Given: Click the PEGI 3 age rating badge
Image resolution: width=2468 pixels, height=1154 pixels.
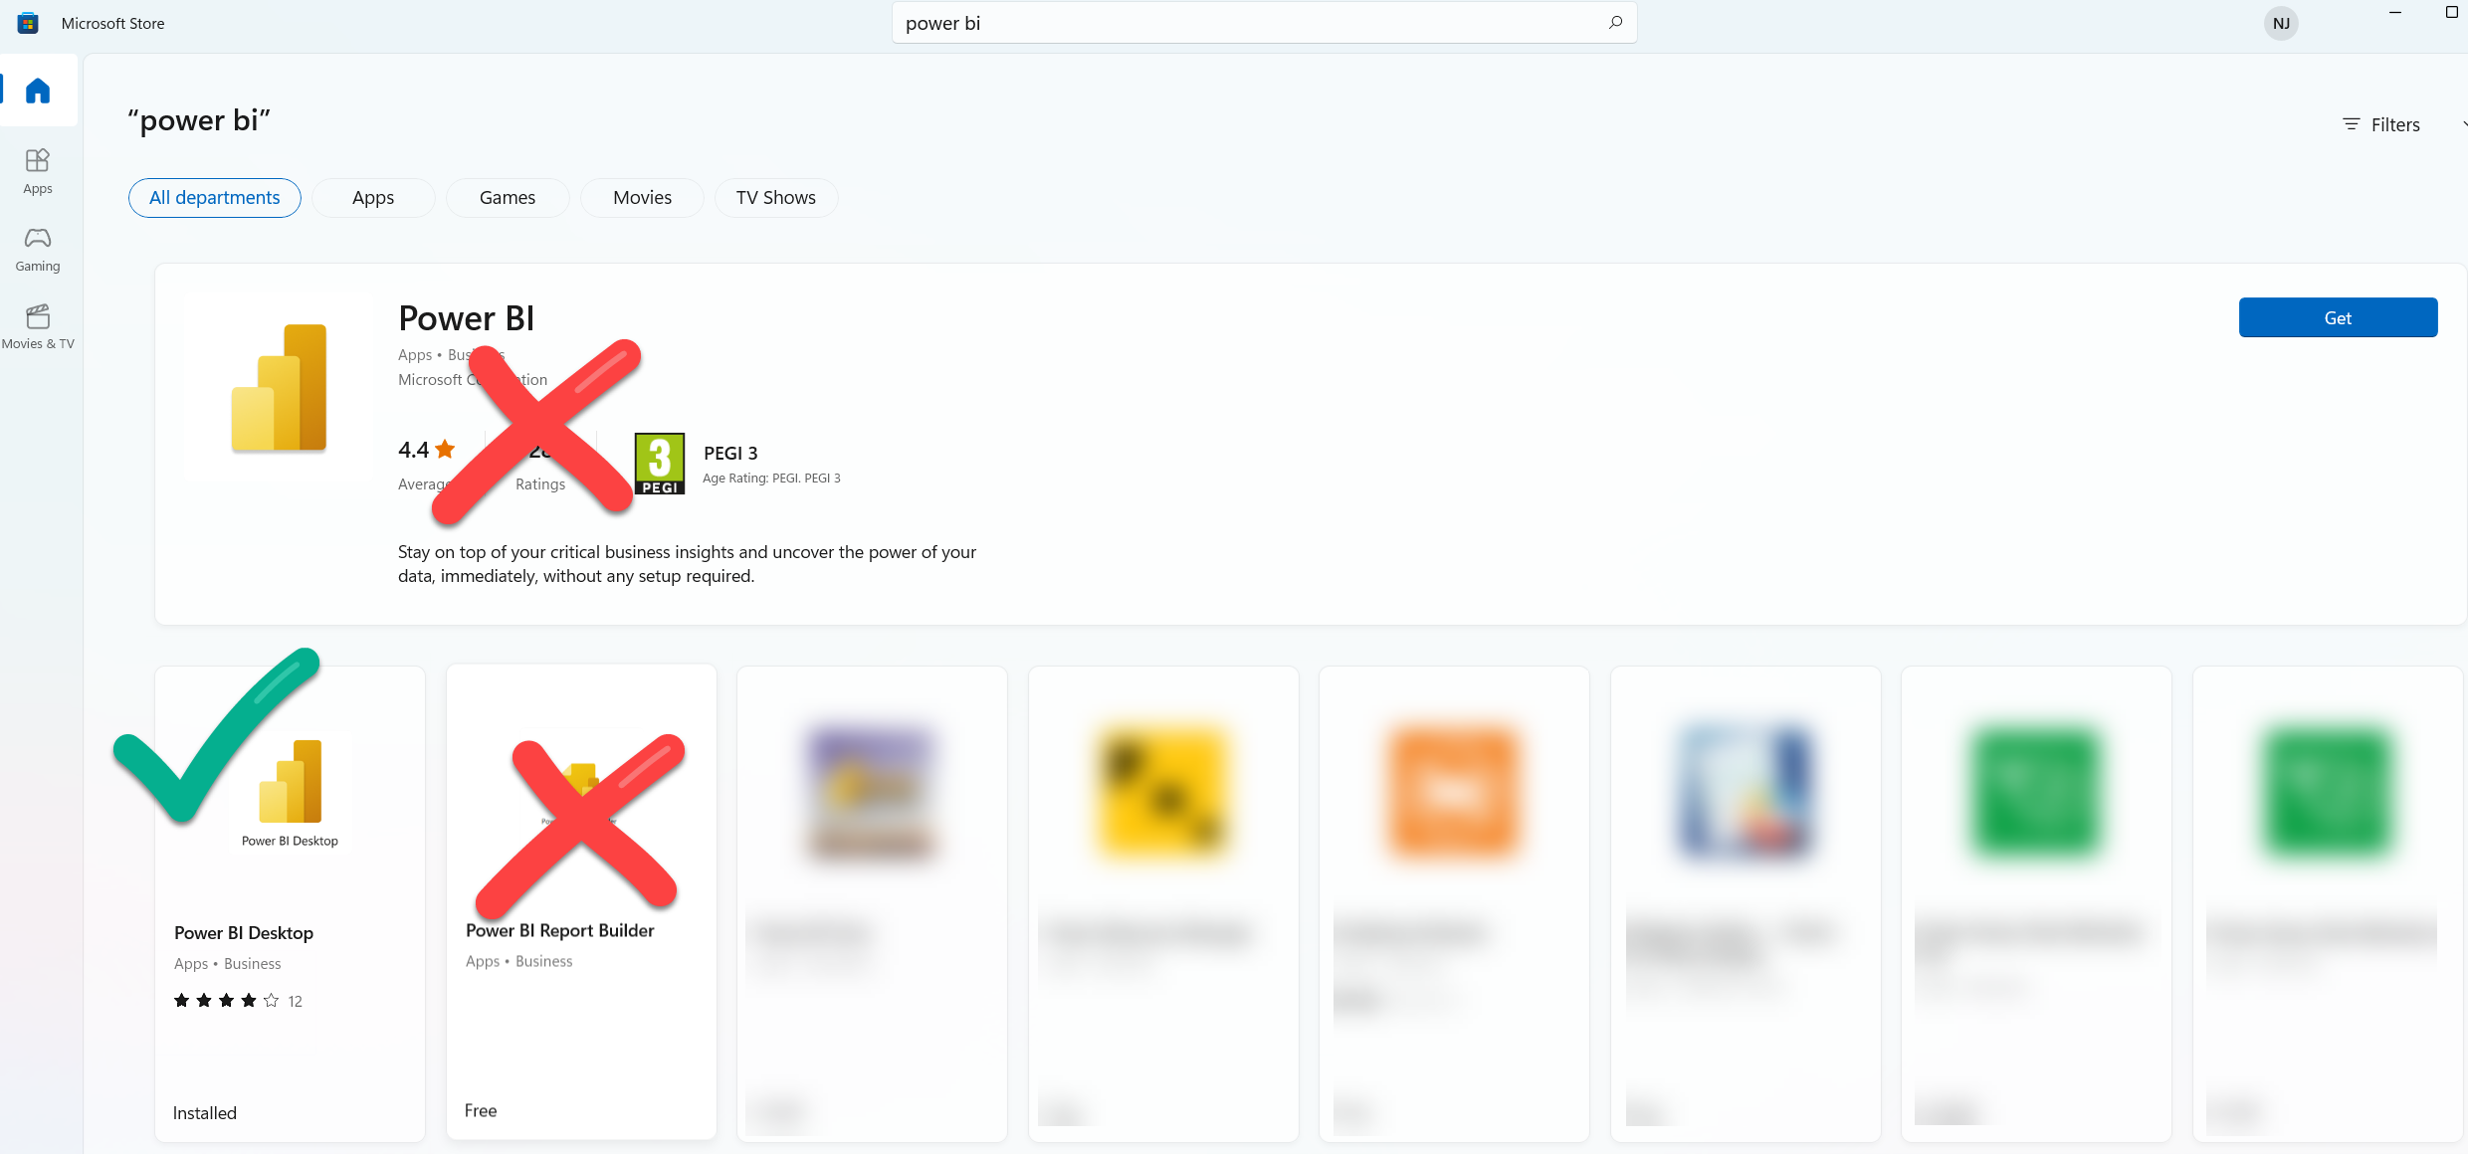Looking at the screenshot, I should pyautogui.click(x=660, y=463).
